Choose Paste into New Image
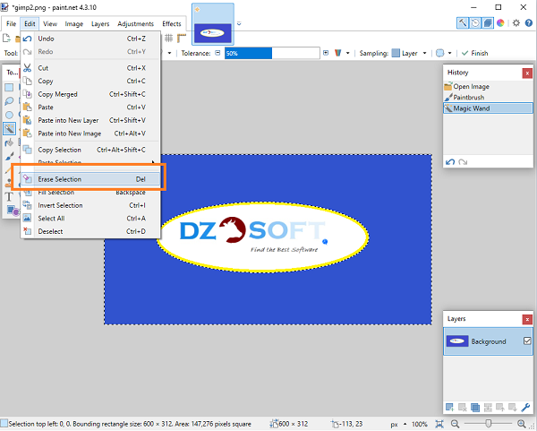 pyautogui.click(x=90, y=134)
